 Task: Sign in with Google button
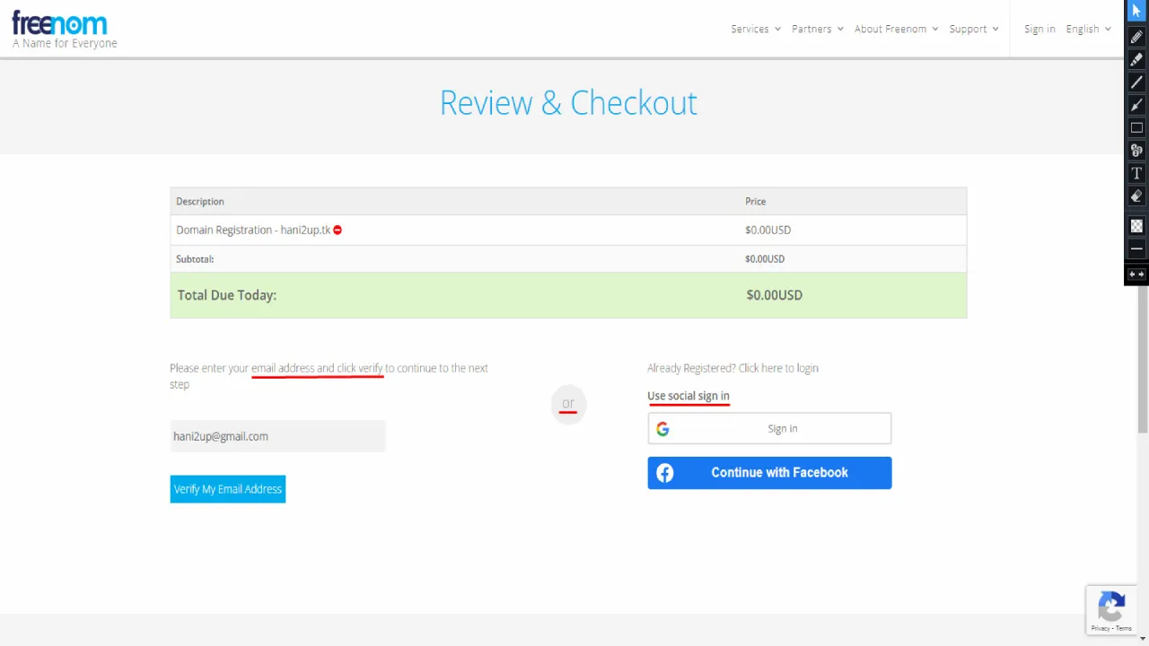click(769, 429)
